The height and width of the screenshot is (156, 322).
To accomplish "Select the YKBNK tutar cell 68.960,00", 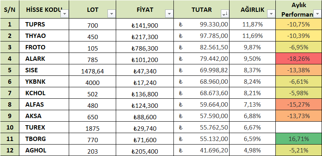I will click(x=201, y=82).
